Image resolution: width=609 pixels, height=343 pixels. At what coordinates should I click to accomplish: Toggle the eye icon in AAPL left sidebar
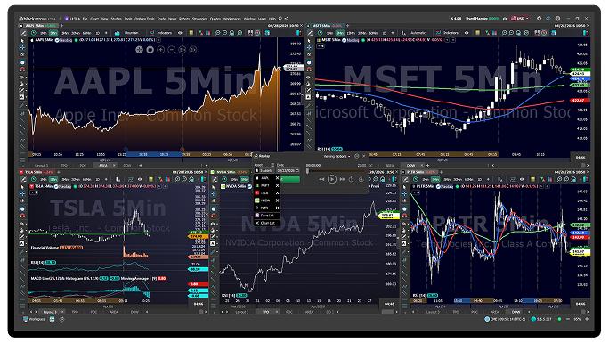pos(22,77)
